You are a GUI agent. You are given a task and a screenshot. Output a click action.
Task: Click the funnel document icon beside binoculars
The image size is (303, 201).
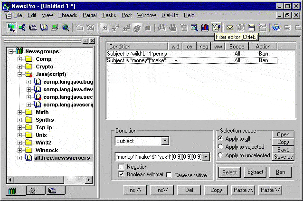(x=184, y=28)
